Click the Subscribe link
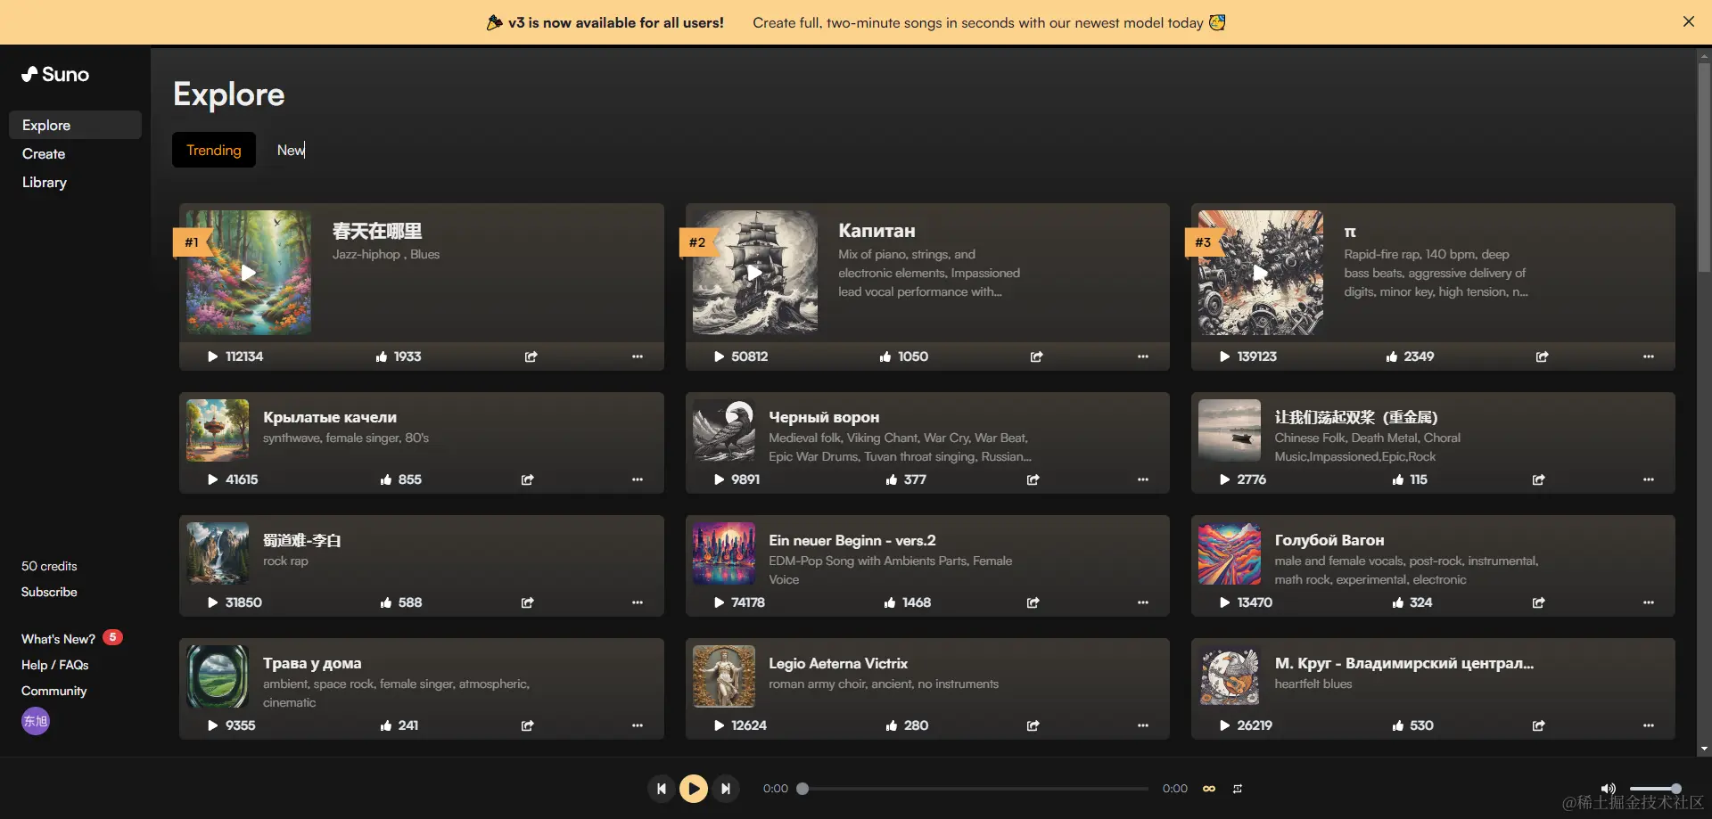This screenshot has width=1712, height=819. [x=49, y=592]
